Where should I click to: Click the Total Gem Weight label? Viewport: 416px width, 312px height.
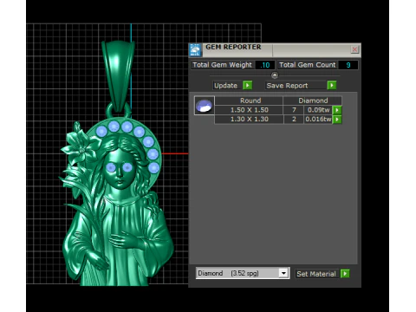[222, 65]
